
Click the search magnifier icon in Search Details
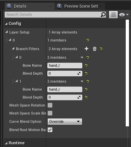pyautogui.click(x=103, y=15)
